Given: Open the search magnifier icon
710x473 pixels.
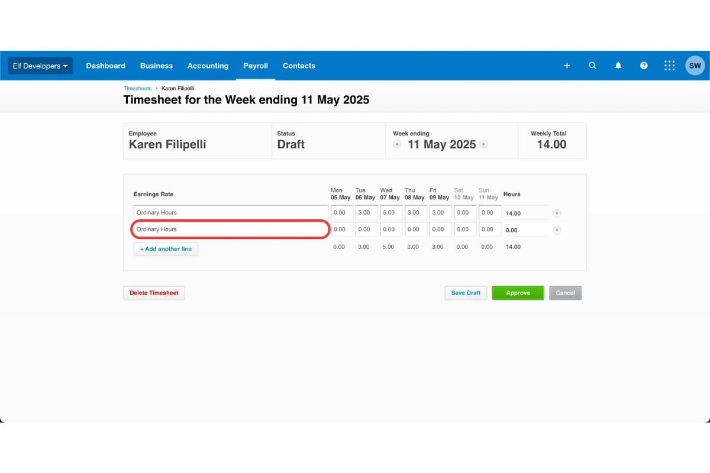Looking at the screenshot, I should [x=592, y=66].
